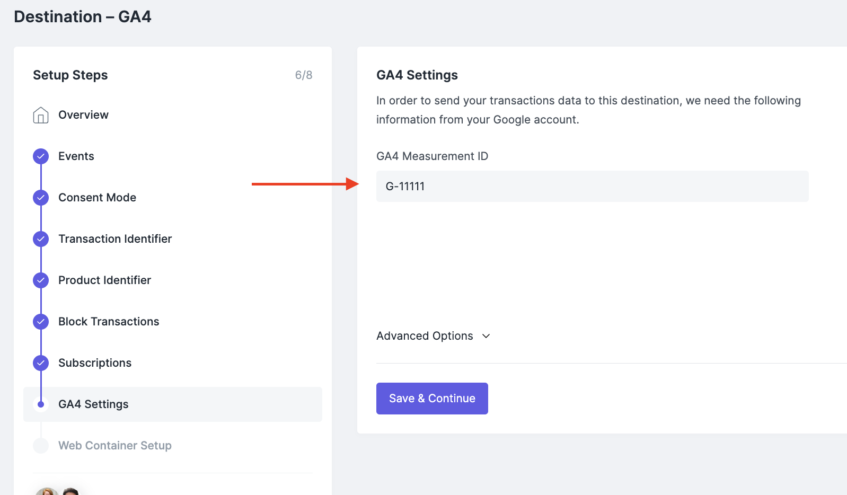Click the Block Transactions checkmark icon
The height and width of the screenshot is (495, 847).
tap(41, 322)
